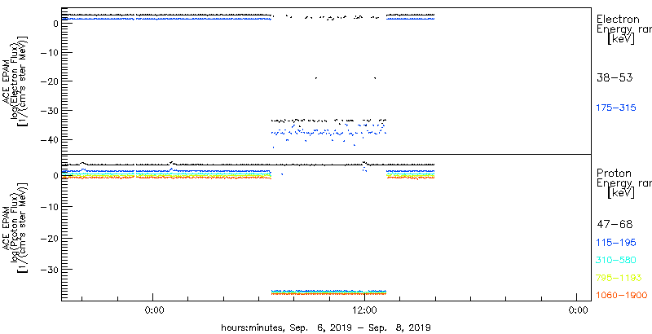Click the last 0:00 time axis label
The image size is (652, 334).
click(x=577, y=310)
